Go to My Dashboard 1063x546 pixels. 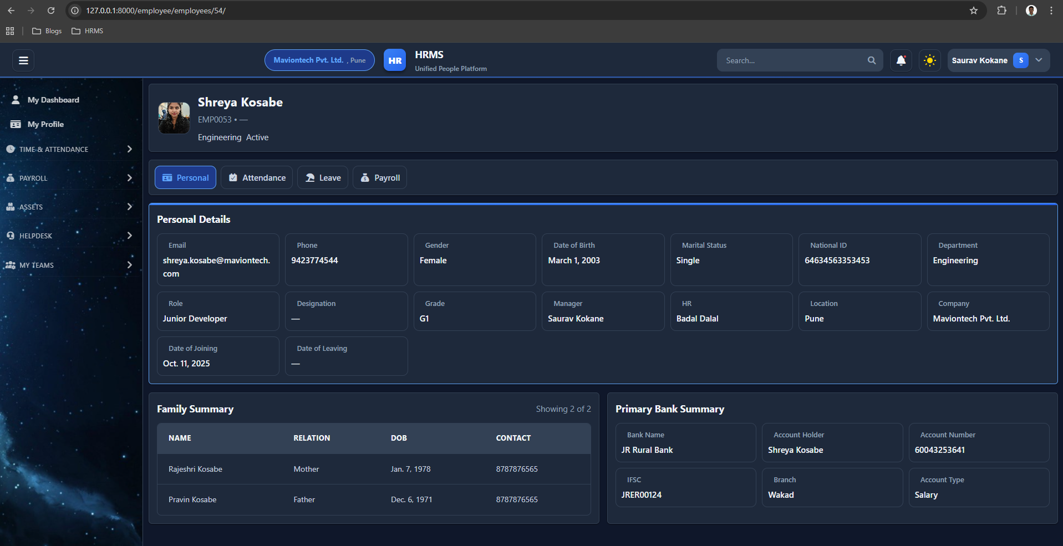point(53,100)
